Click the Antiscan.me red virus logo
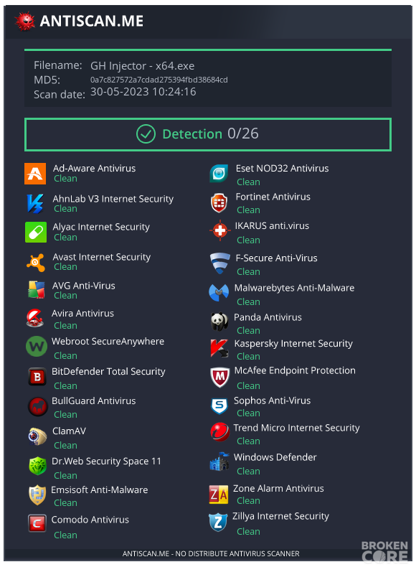The width and height of the screenshot is (416, 567). (x=24, y=21)
